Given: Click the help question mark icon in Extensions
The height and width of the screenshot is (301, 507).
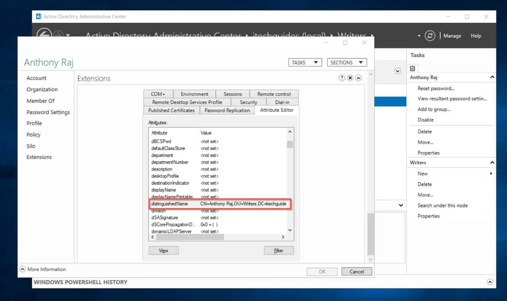Looking at the screenshot, I should (342, 78).
